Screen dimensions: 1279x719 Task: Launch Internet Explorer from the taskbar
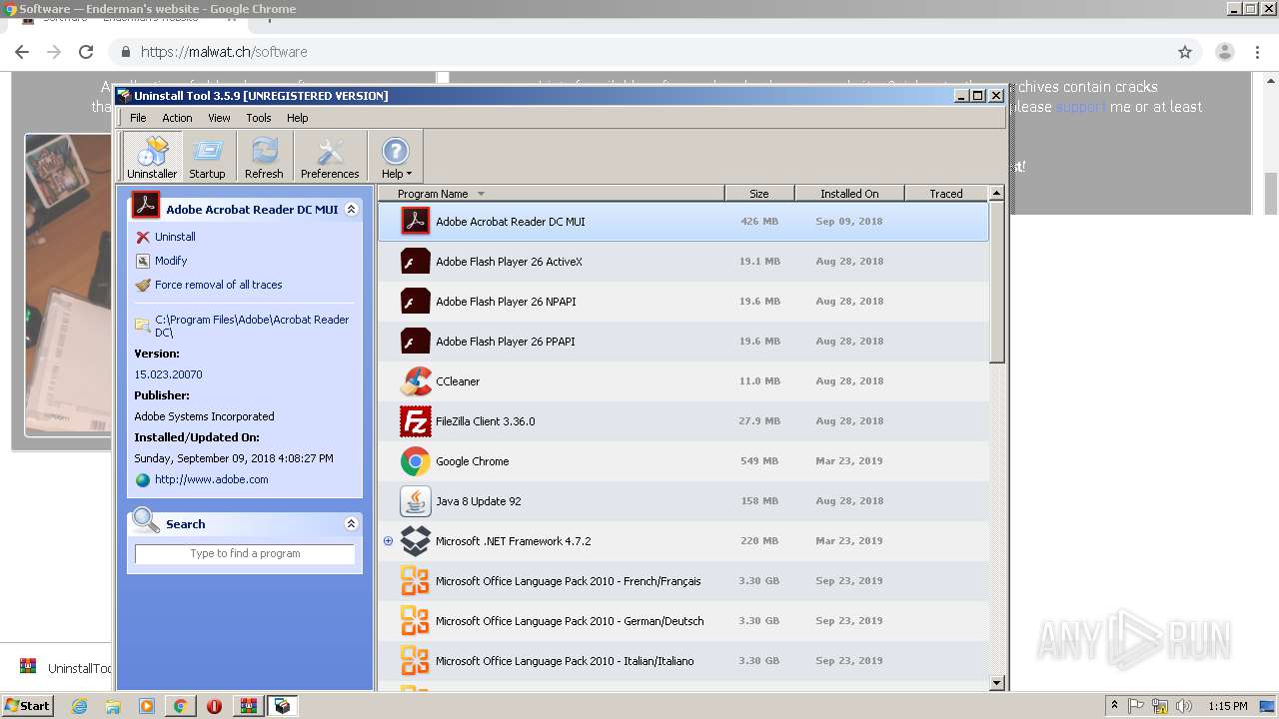click(x=80, y=706)
